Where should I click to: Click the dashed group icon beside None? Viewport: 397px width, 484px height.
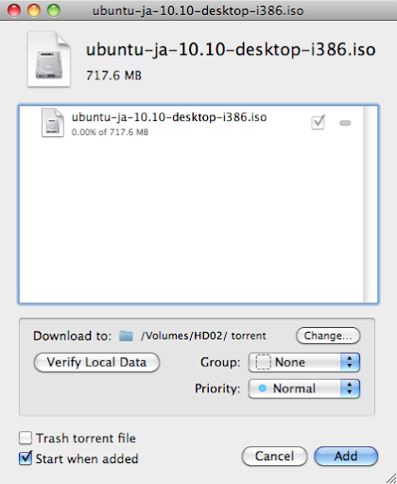[x=263, y=362]
